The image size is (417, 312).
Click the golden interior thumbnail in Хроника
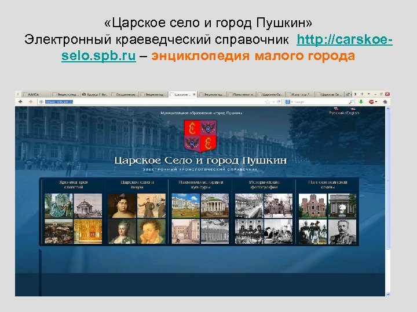tap(88, 231)
